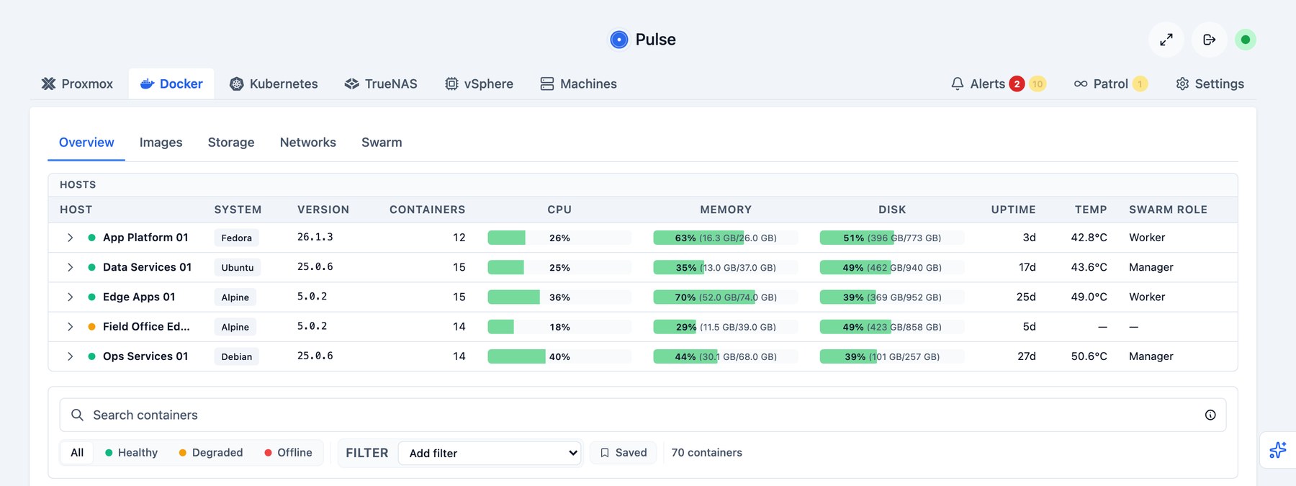The height and width of the screenshot is (486, 1296).
Task: Switch to the Networks tab
Action: tap(308, 143)
